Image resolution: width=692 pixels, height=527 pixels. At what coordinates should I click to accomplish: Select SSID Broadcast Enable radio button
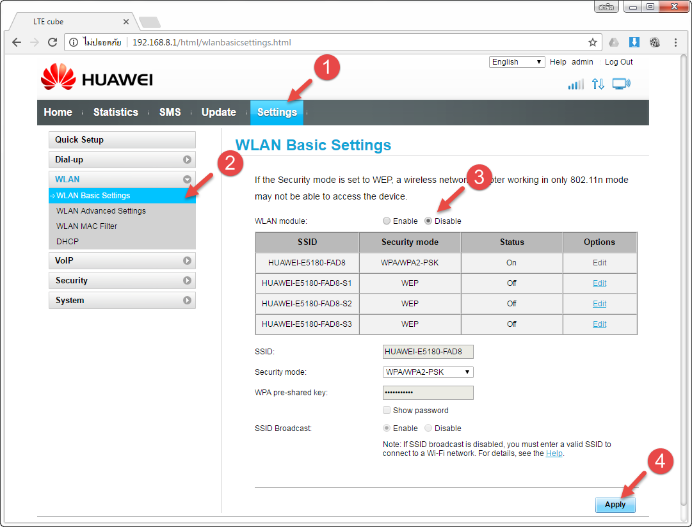point(387,428)
